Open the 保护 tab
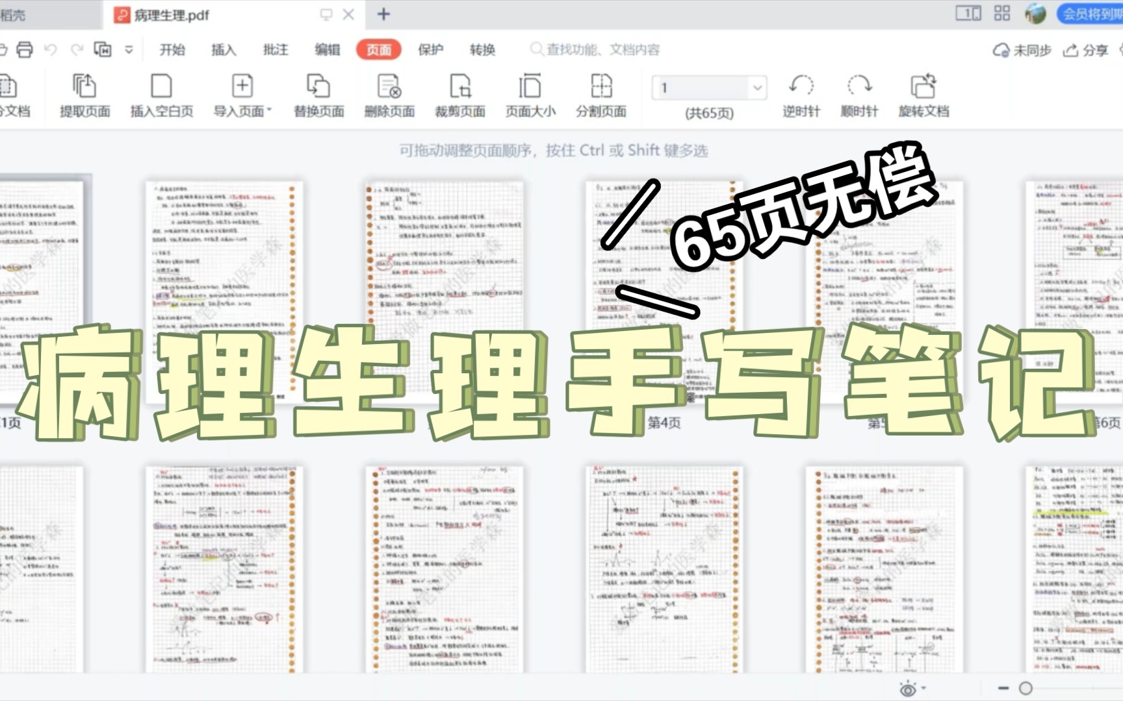Screen dimensions: 1123x701 (x=430, y=50)
